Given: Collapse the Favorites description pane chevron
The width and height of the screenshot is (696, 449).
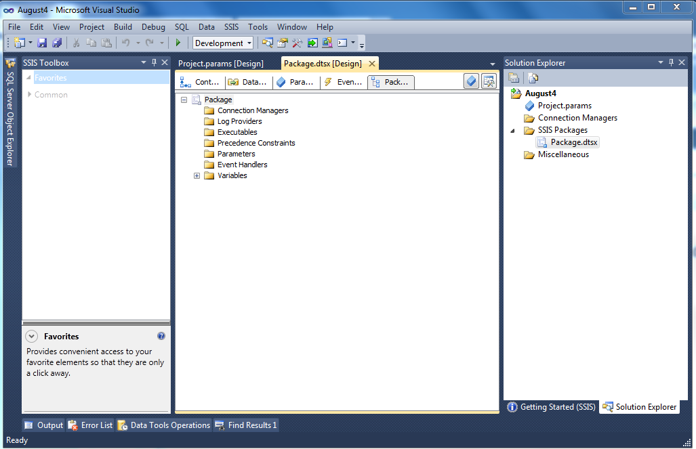Looking at the screenshot, I should click(32, 337).
